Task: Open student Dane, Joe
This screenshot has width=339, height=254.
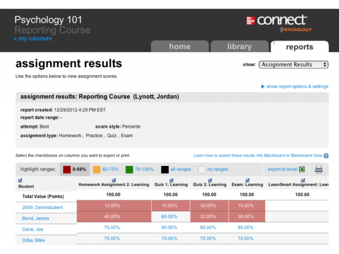Action: pyautogui.click(x=33, y=229)
